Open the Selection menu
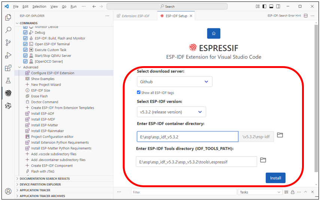This screenshot has width=320, height=201. tap(39, 6)
